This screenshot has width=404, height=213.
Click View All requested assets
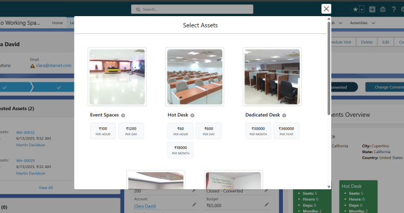pos(46,188)
